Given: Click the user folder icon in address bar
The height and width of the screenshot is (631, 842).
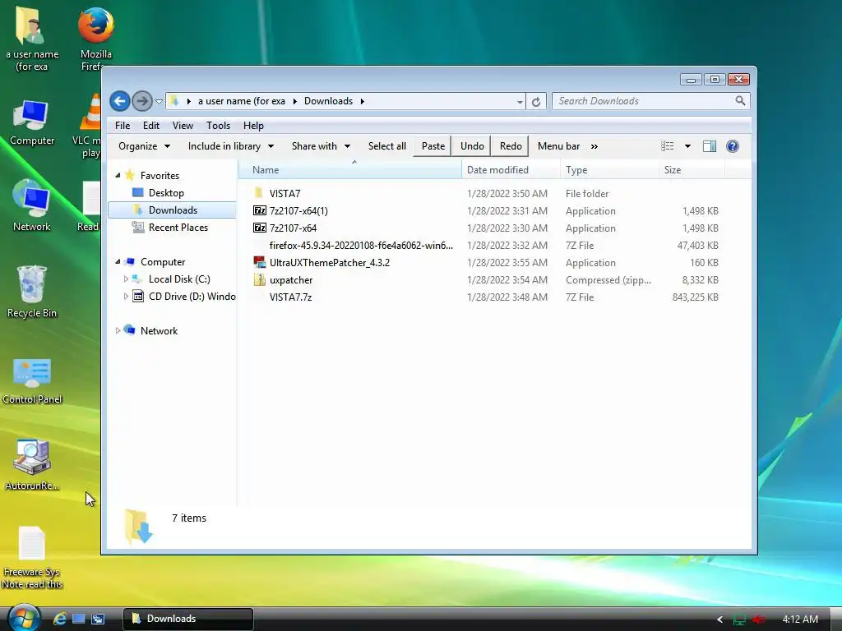Looking at the screenshot, I should click(x=174, y=101).
